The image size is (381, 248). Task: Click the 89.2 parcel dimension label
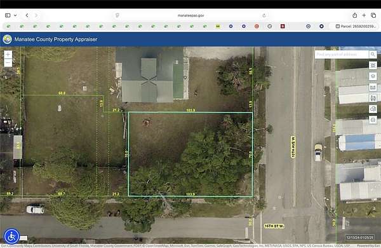tap(10, 193)
